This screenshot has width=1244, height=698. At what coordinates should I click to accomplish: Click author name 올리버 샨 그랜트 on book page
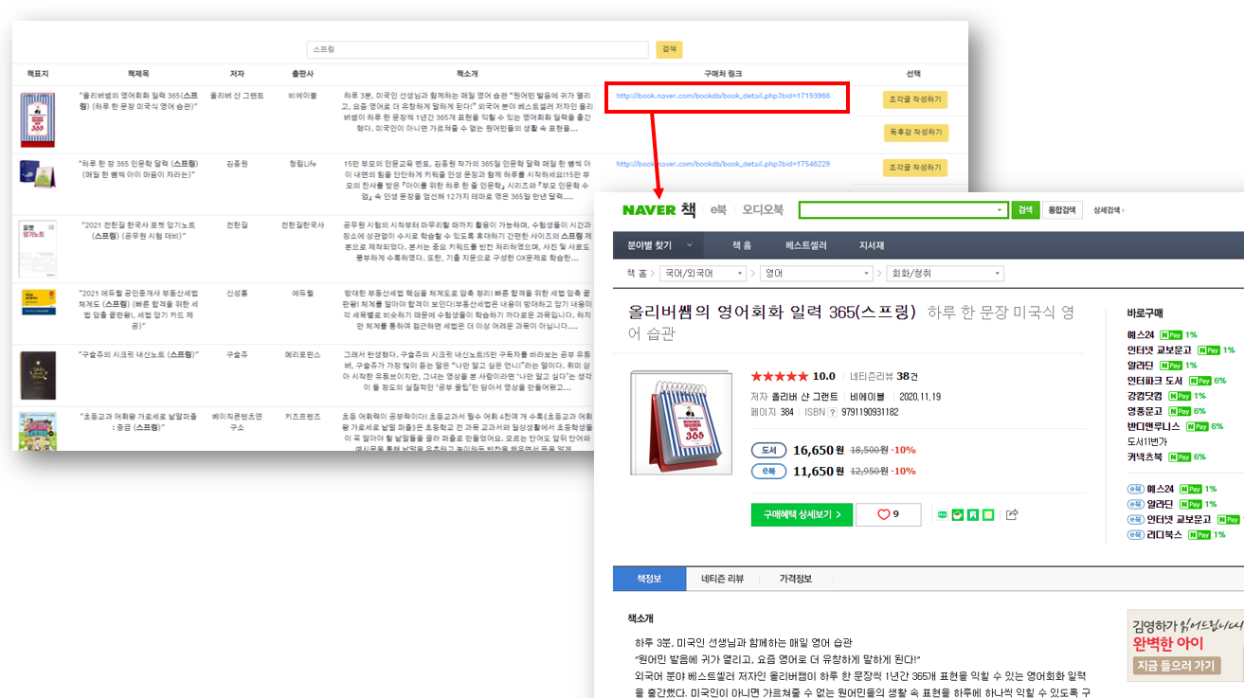(805, 397)
